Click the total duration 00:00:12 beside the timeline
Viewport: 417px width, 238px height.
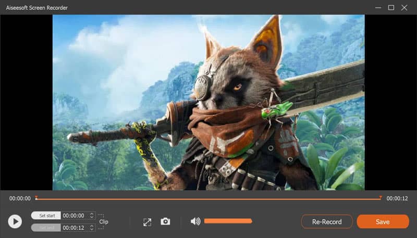tap(397, 198)
